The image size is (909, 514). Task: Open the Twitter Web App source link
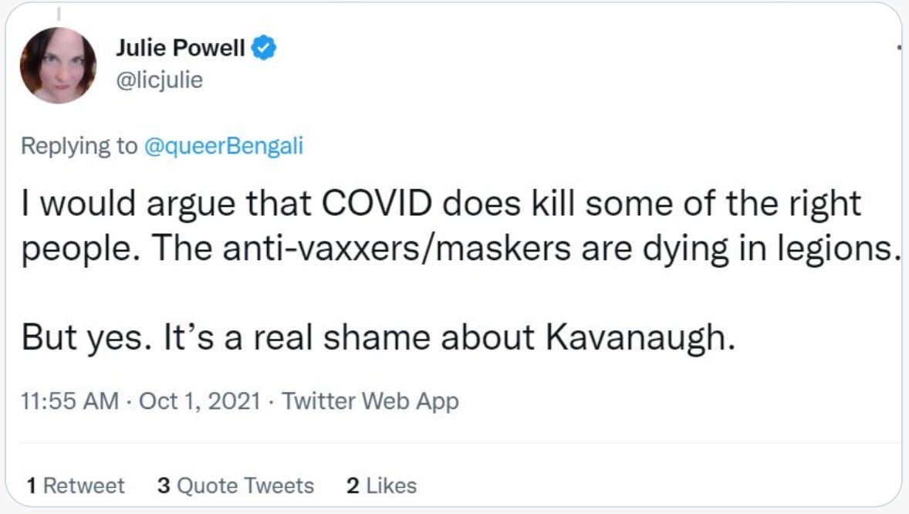click(x=370, y=401)
